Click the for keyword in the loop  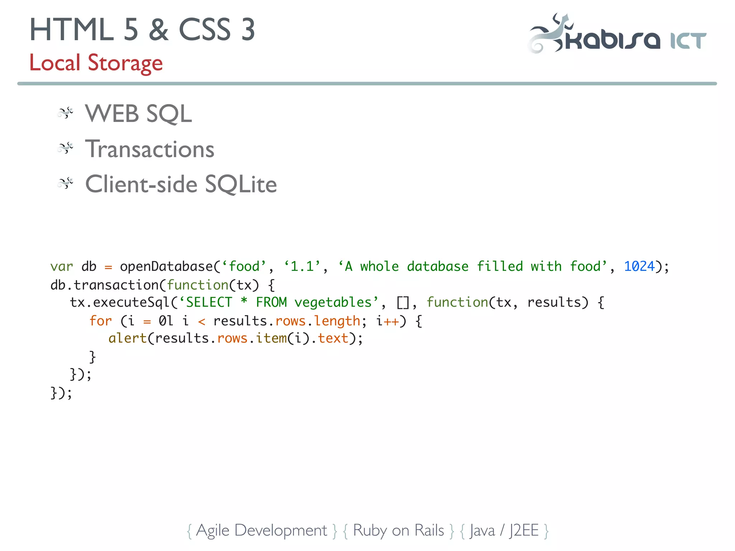[x=100, y=321]
